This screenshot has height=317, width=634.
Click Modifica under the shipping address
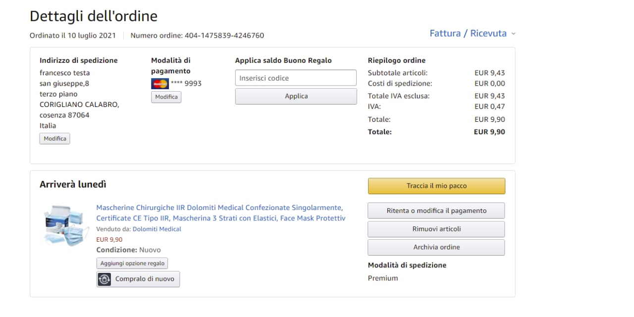55,139
